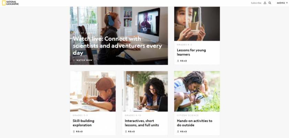
Task: Click the Subscribe link
Action: click(x=256, y=3)
